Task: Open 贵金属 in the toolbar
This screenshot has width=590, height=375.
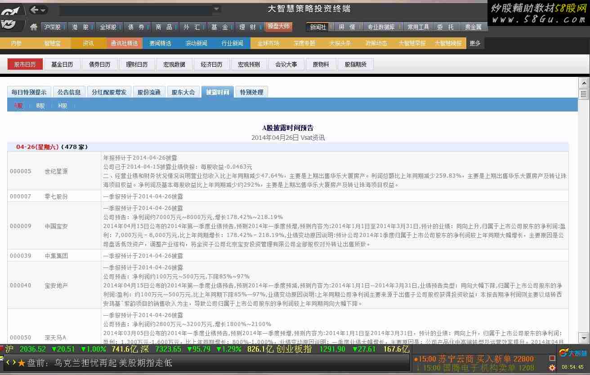Action: coord(474,27)
